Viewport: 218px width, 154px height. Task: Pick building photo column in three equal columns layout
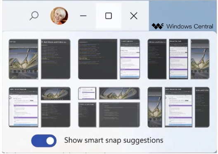pos(200,59)
